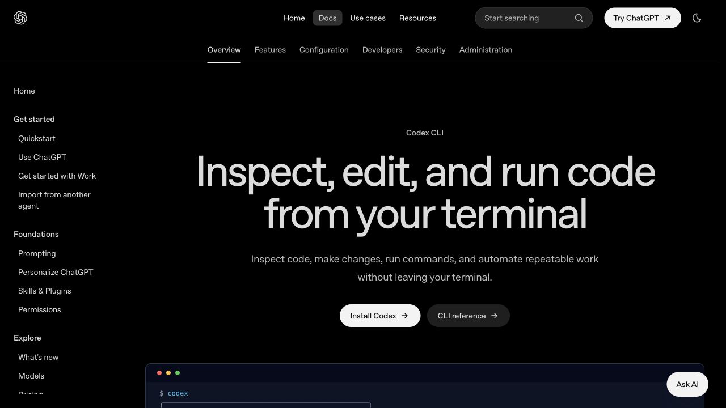
Task: Open the Use cases navigation item
Action: point(368,18)
